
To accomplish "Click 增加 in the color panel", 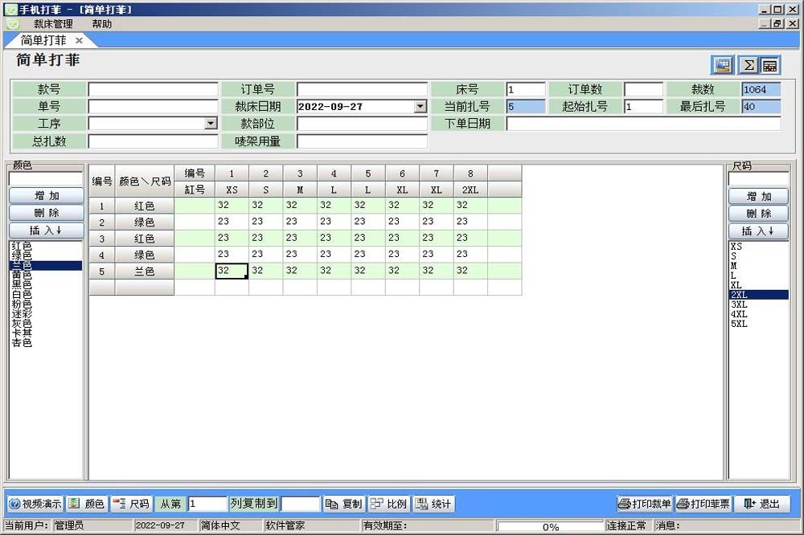I will point(46,196).
